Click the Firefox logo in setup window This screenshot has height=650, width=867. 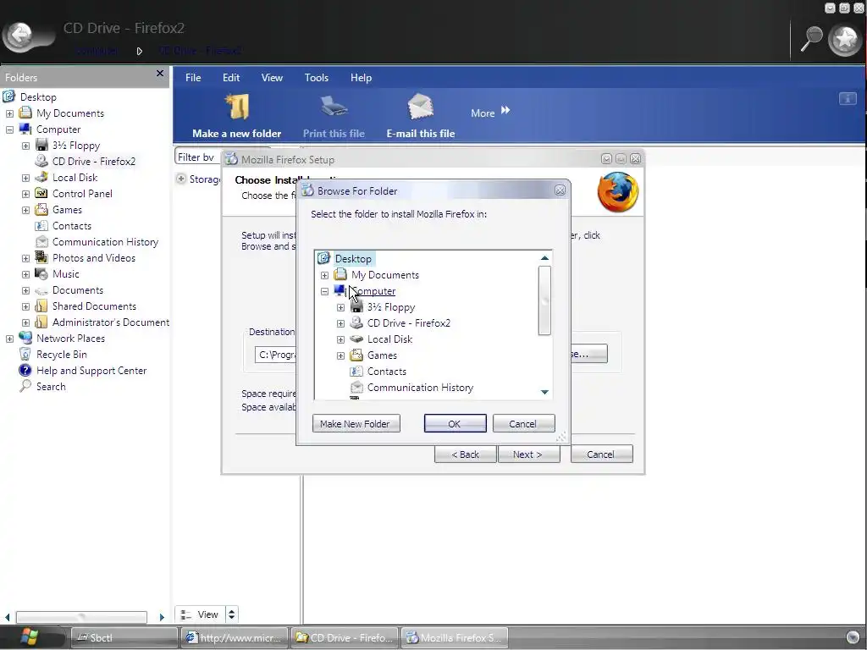pyautogui.click(x=617, y=192)
